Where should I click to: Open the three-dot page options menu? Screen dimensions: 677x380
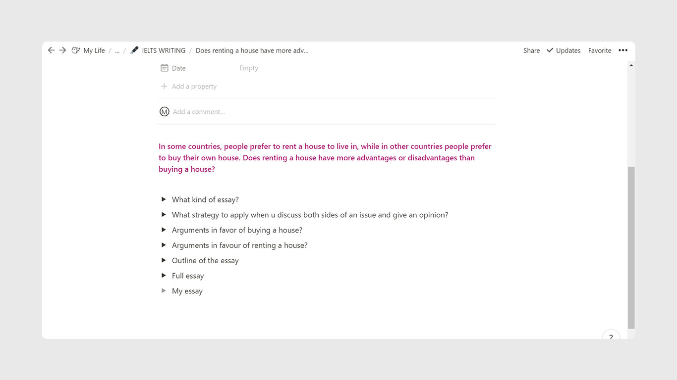(623, 50)
